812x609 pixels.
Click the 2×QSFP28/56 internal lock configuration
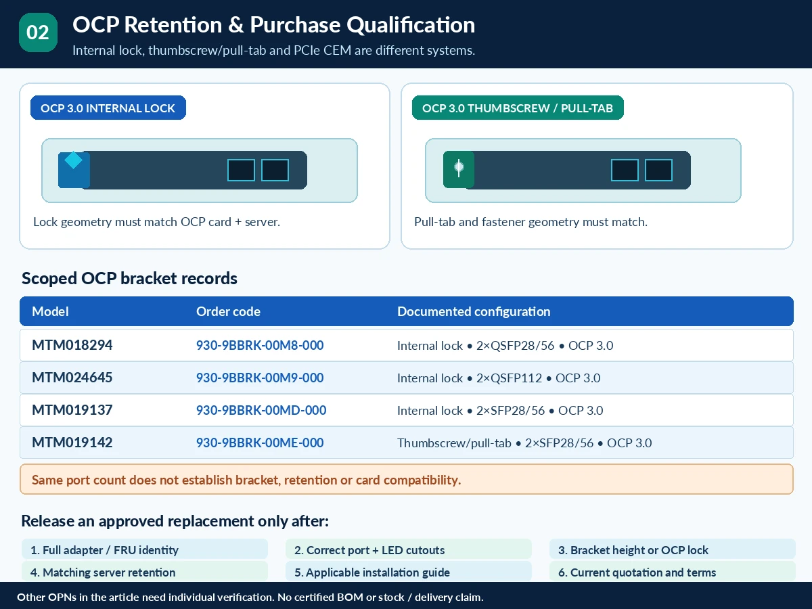click(505, 346)
